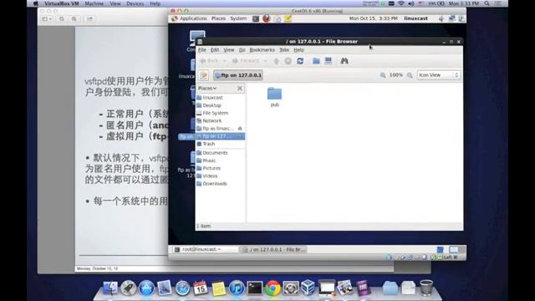Screen dimensions: 535x301
Task: Open the Tabs menu
Action: [x=284, y=50]
